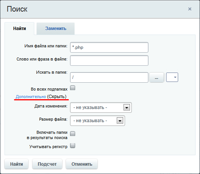Open folder browse dialog via ellipsis button
This screenshot has width=200, height=174.
[157, 77]
